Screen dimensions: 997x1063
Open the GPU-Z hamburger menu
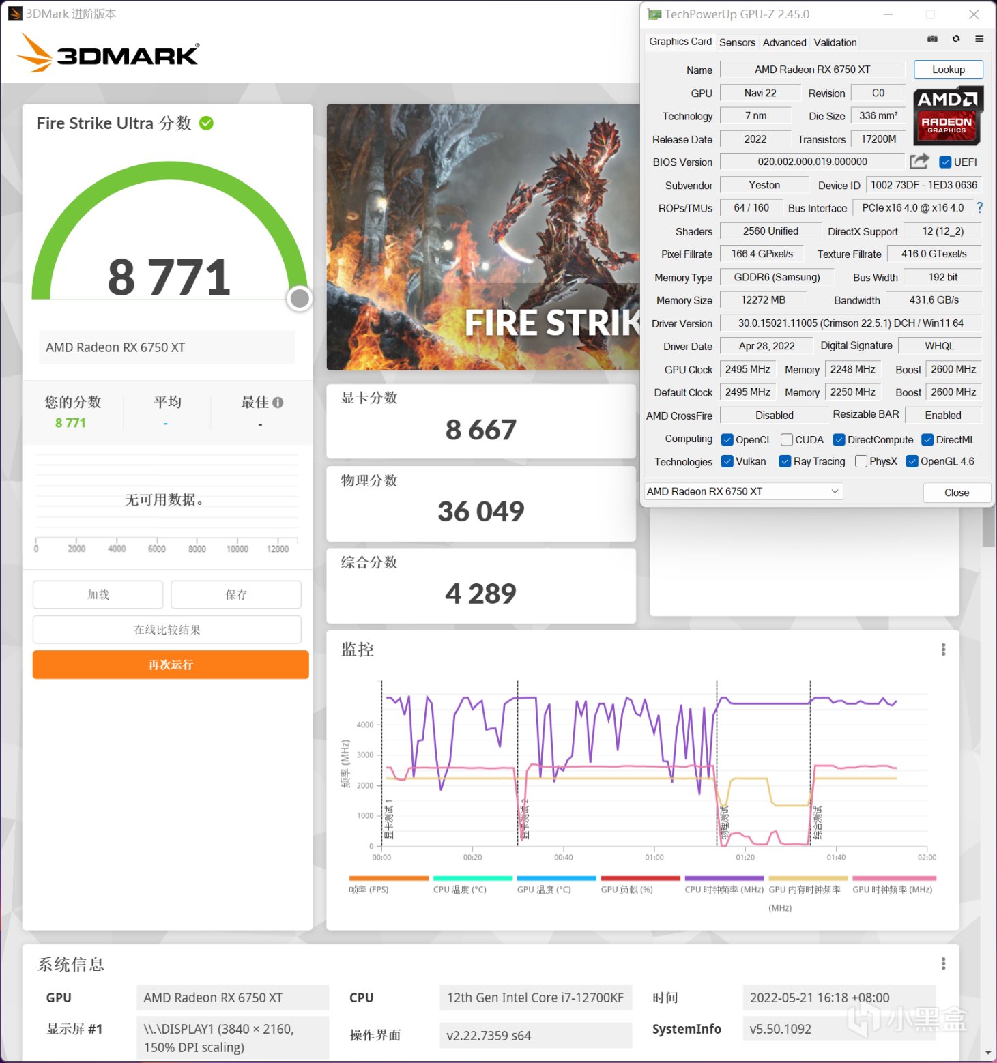(979, 39)
